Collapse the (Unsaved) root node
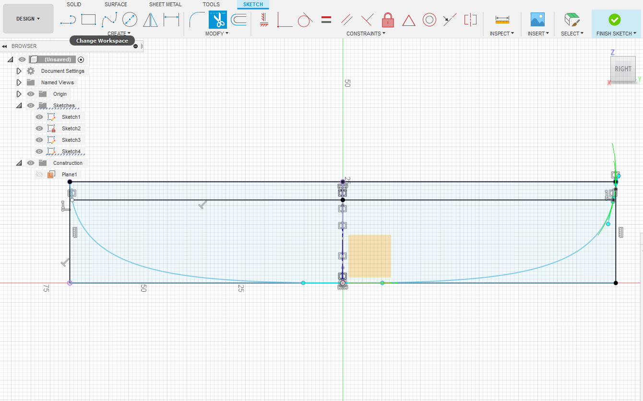This screenshot has width=643, height=401. pyautogui.click(x=10, y=59)
